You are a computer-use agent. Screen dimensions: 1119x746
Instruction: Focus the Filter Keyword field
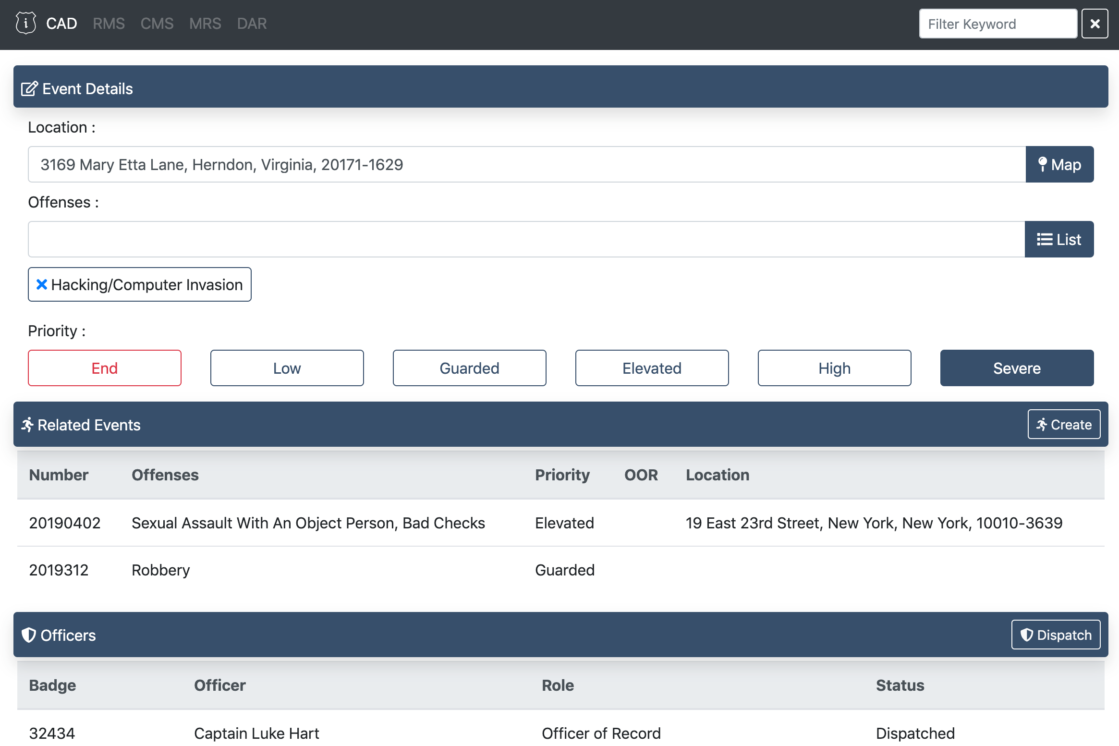[997, 24]
